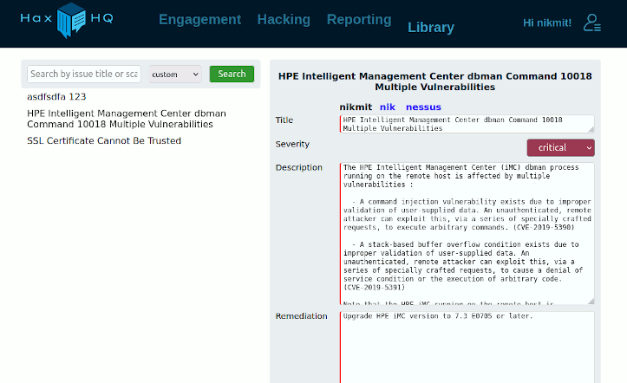The width and height of the screenshot is (627, 383).
Task: Open the critical severity dropdown
Action: pyautogui.click(x=560, y=148)
